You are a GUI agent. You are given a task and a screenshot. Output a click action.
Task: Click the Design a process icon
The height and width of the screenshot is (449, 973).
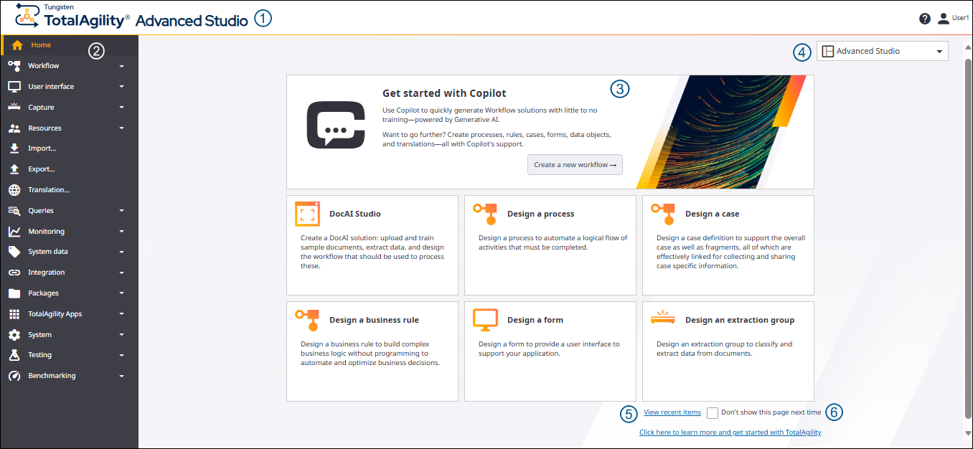pos(485,214)
